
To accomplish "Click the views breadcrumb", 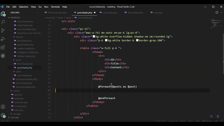I will tap(60, 18).
